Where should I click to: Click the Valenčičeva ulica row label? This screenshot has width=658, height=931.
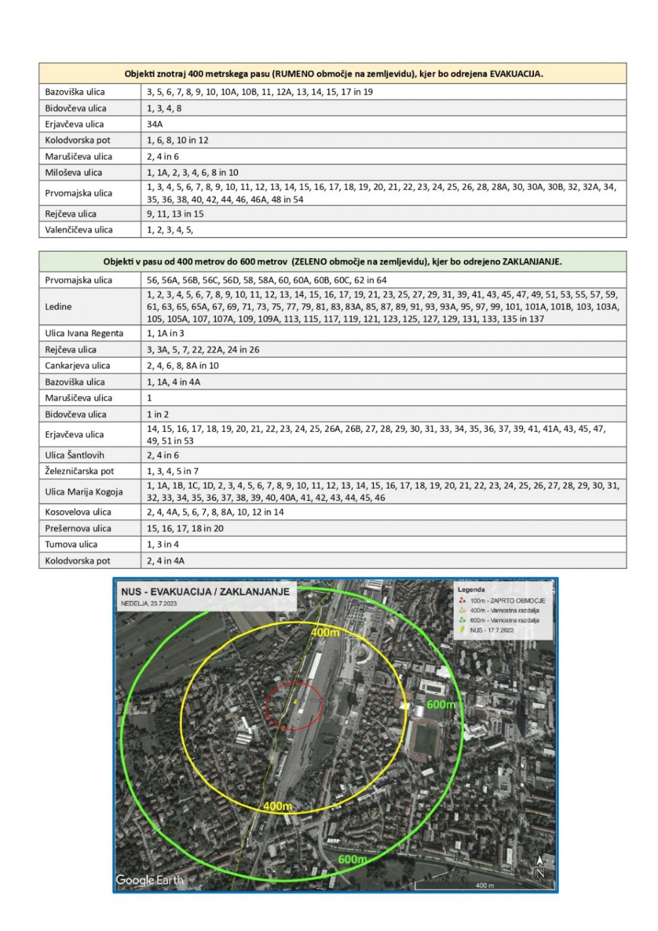pyautogui.click(x=79, y=230)
